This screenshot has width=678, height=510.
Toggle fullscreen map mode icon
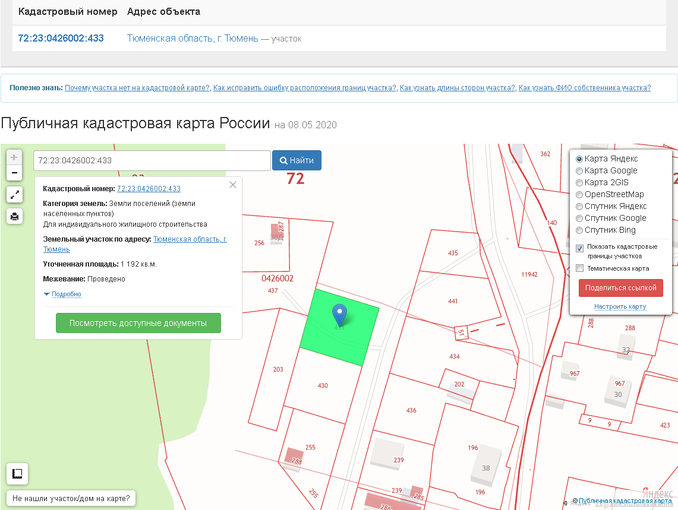[x=15, y=195]
